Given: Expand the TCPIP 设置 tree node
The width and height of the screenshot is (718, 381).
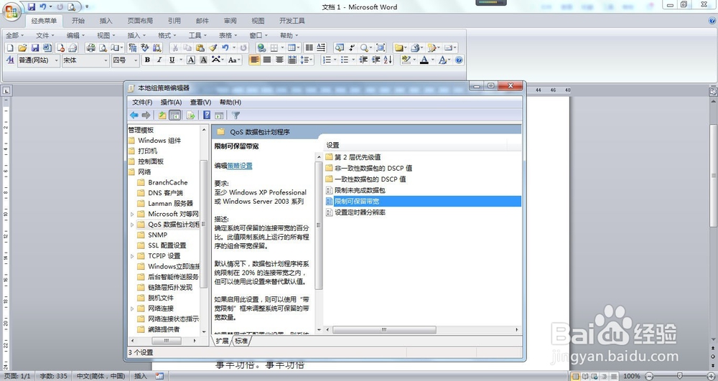Looking at the screenshot, I should click(132, 256).
